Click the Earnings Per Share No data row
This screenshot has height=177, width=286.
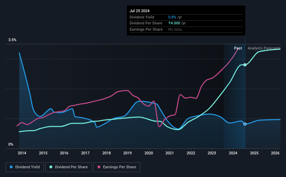(186, 29)
